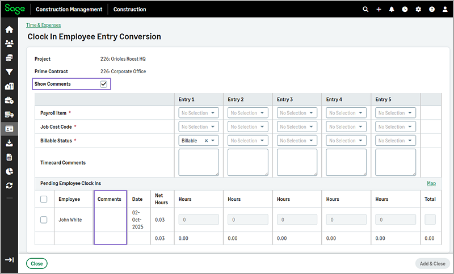Click Timecard Comments box for Entry 1

click(x=199, y=162)
